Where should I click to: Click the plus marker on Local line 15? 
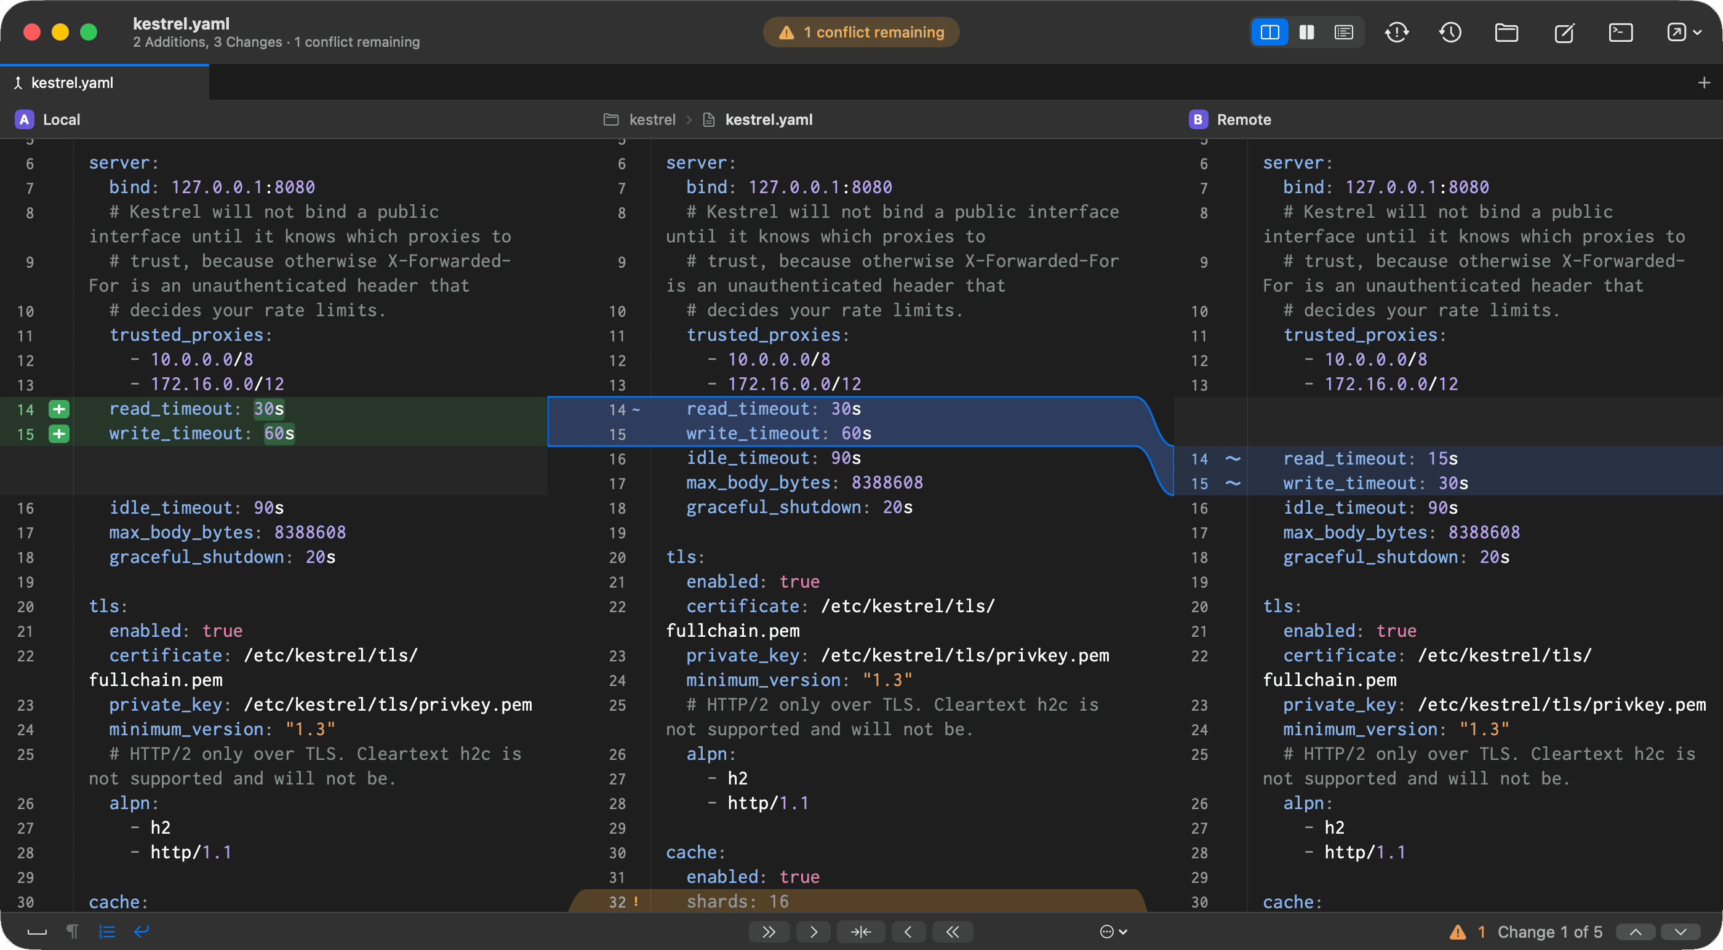59,434
